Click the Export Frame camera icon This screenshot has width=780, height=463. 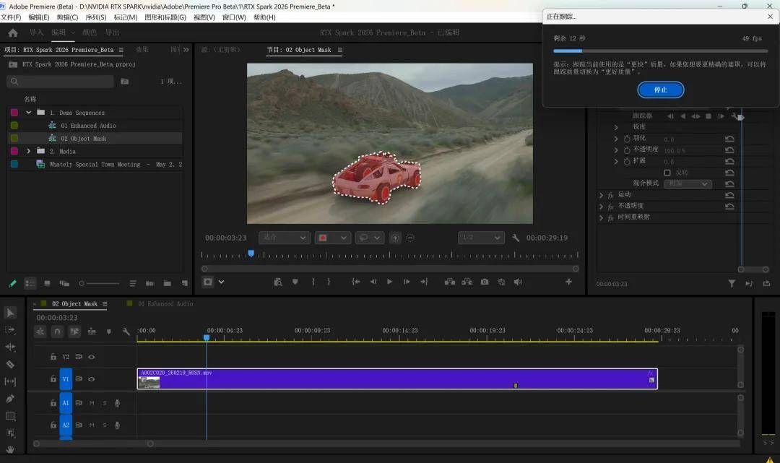tap(485, 282)
